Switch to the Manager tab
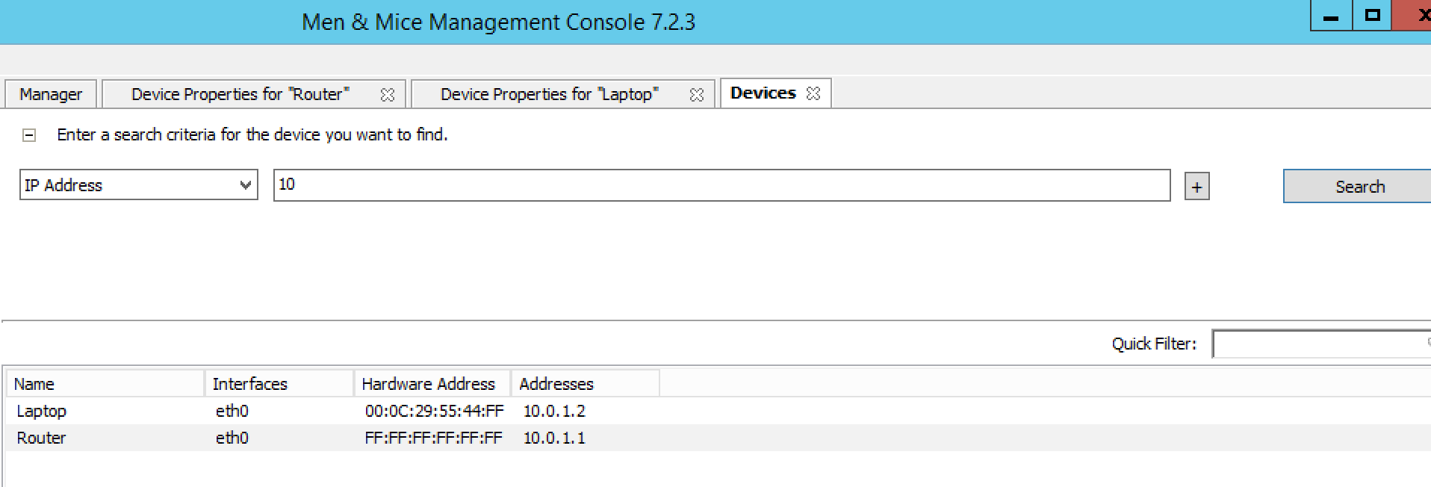The height and width of the screenshot is (487, 1431). (51, 94)
